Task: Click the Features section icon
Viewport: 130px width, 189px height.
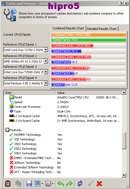Action: click(x=7, y=130)
